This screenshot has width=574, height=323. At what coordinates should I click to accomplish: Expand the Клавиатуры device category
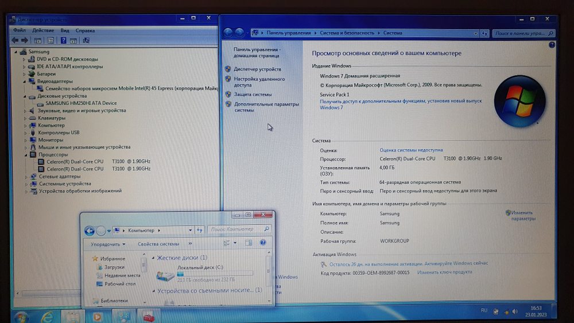point(26,118)
